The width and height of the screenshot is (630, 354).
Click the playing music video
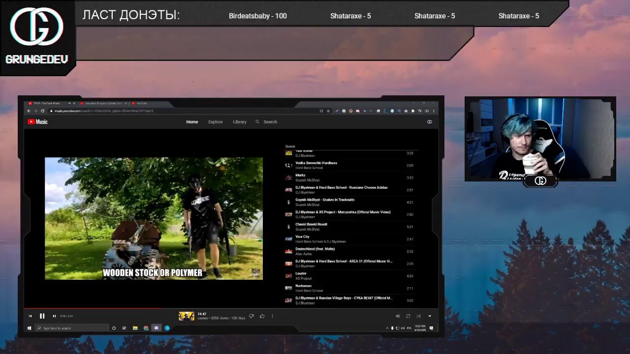(x=154, y=218)
